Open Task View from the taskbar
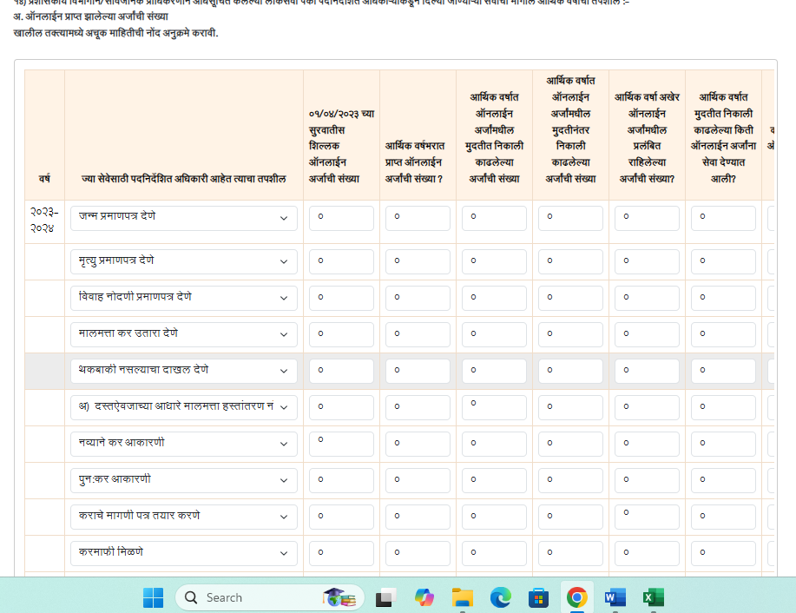This screenshot has height=613, width=796. tap(385, 597)
